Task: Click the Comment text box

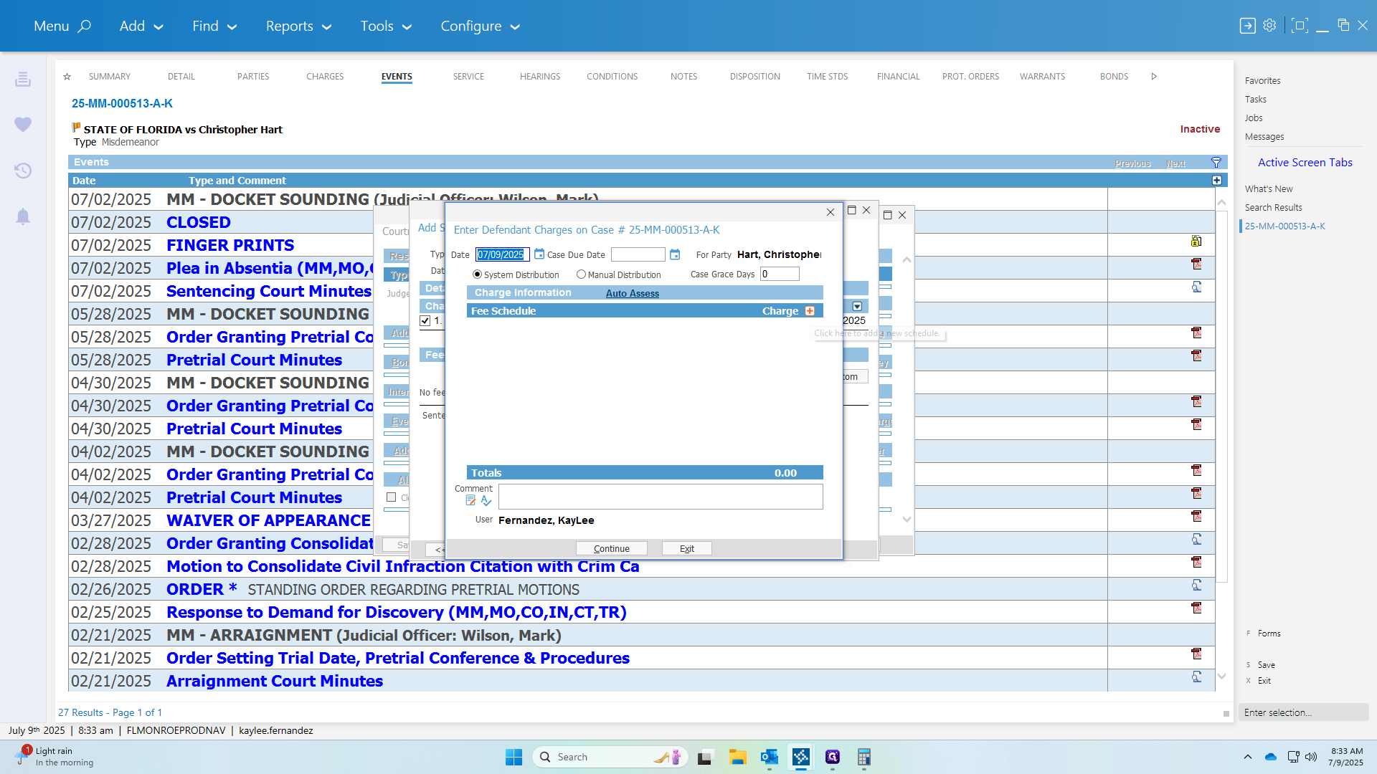Action: [661, 497]
